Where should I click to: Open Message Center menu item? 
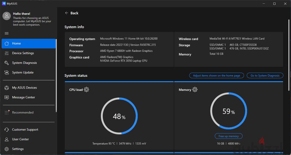click(x=29, y=97)
